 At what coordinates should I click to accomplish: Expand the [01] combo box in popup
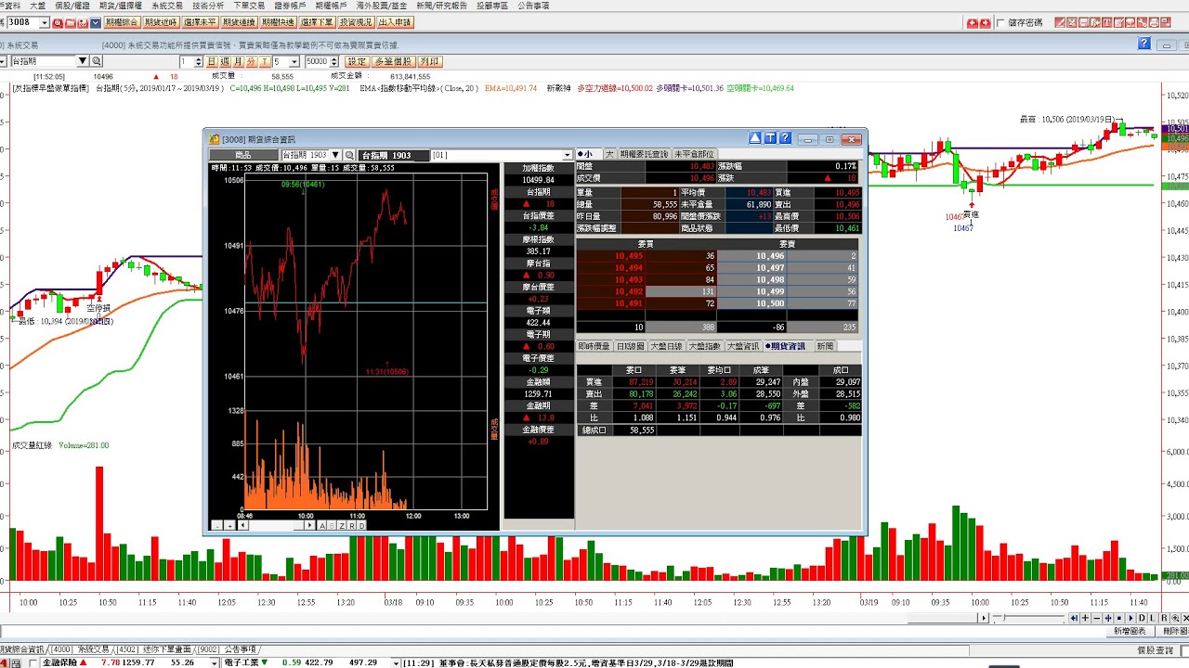pos(568,155)
